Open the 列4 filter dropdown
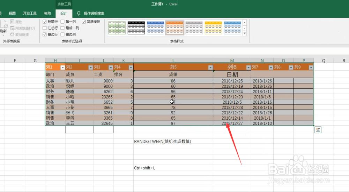Viewport: 349px width, 192px height. [x=131, y=67]
